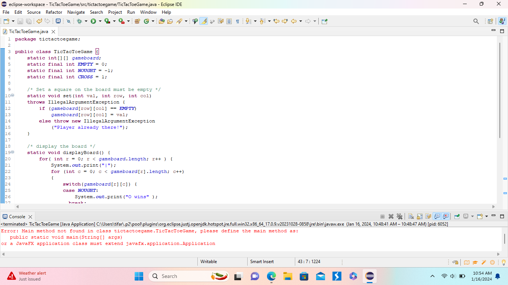Screen dimensions: 508x285
Task: Expand the Run button dropdown
Action: pyautogui.click(x=100, y=21)
